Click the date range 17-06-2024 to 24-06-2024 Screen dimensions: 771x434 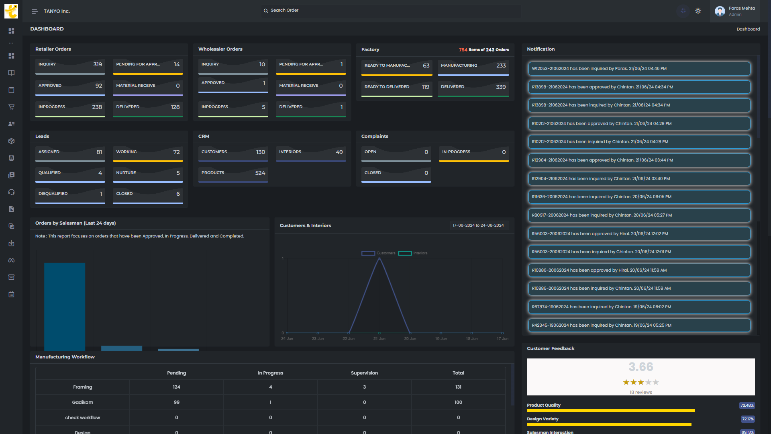(479, 225)
